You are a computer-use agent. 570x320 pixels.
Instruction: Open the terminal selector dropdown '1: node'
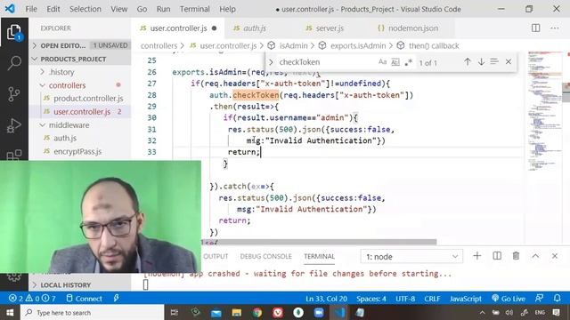click(411, 257)
